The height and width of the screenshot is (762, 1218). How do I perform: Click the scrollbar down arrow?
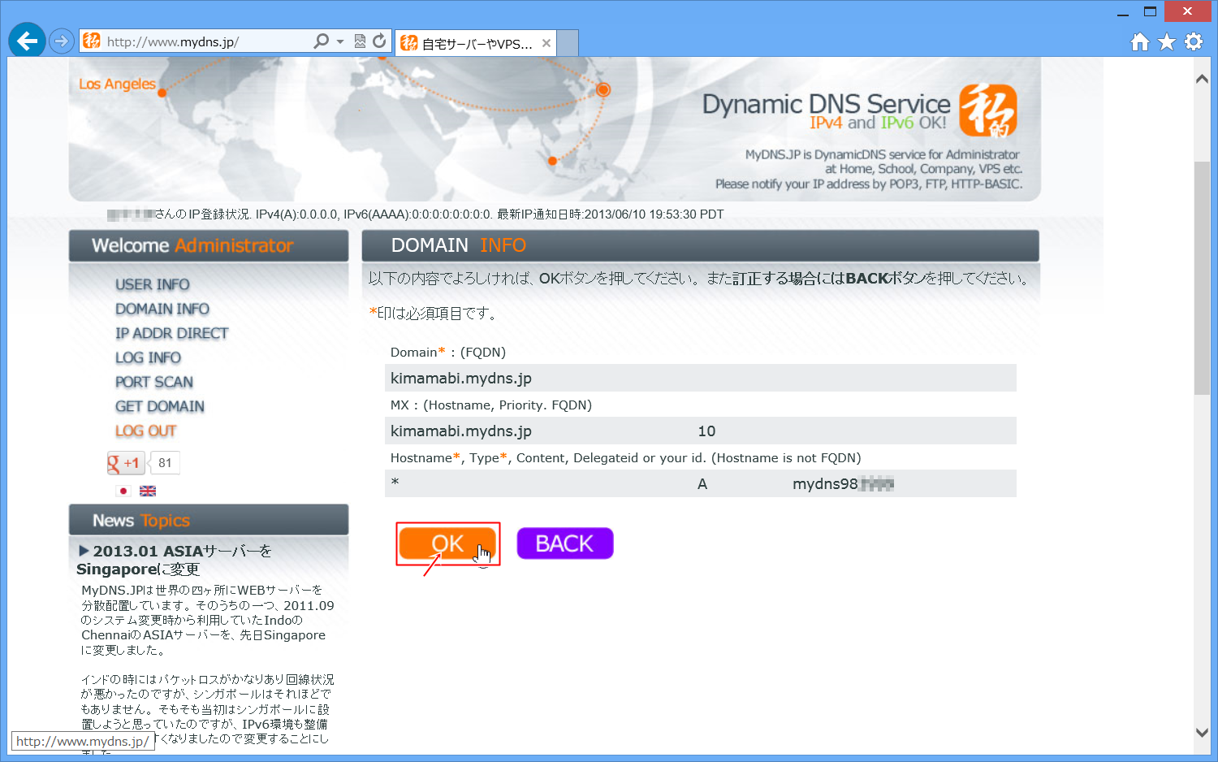(1203, 732)
